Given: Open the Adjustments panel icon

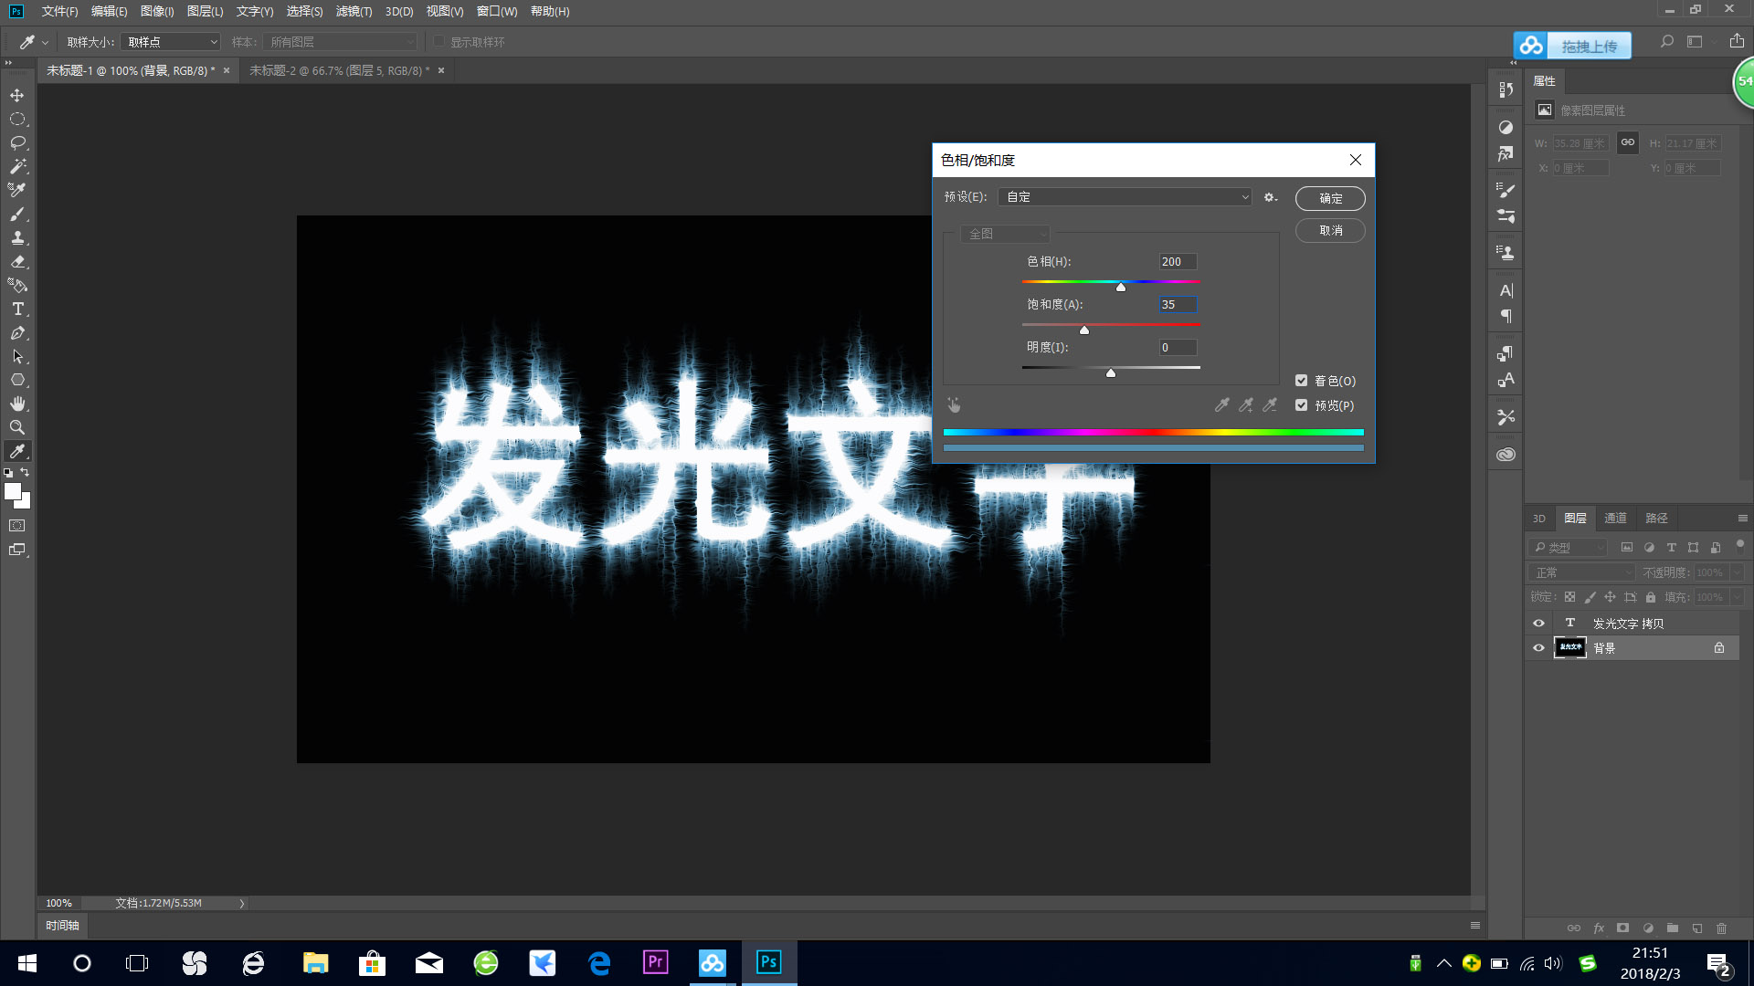Looking at the screenshot, I should (1505, 128).
